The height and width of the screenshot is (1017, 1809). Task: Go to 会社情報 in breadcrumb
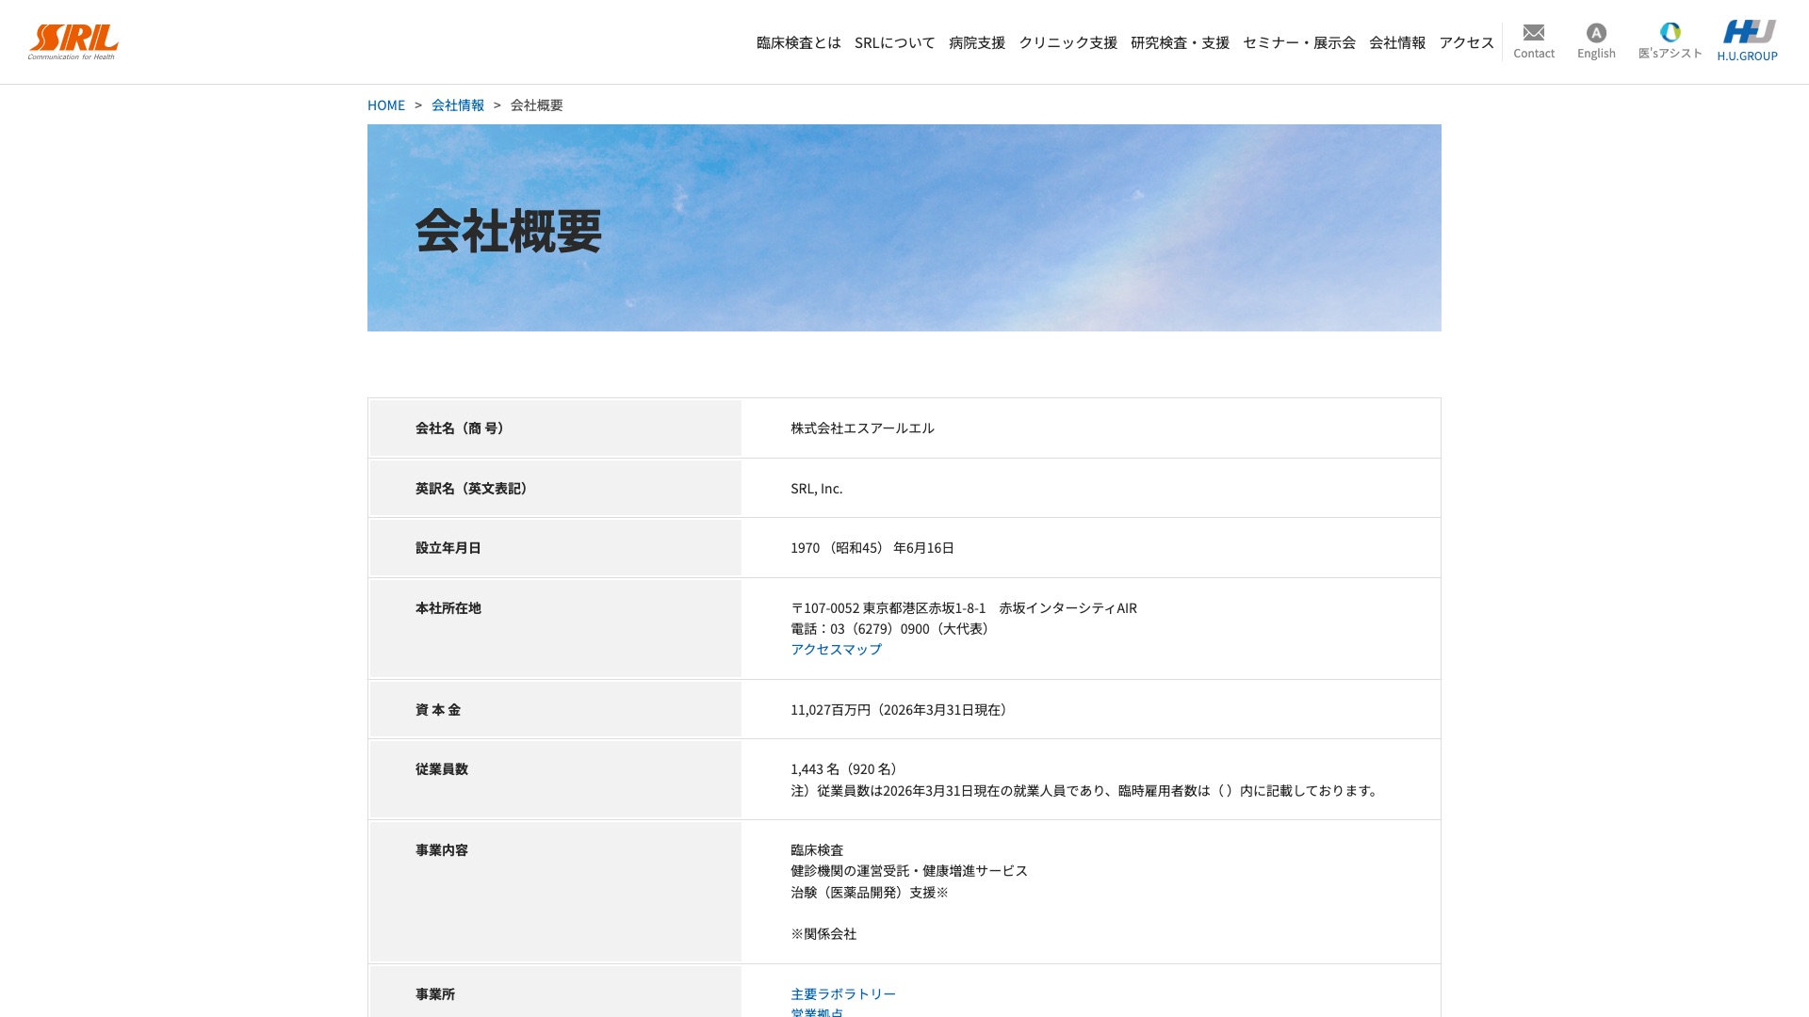tap(458, 105)
